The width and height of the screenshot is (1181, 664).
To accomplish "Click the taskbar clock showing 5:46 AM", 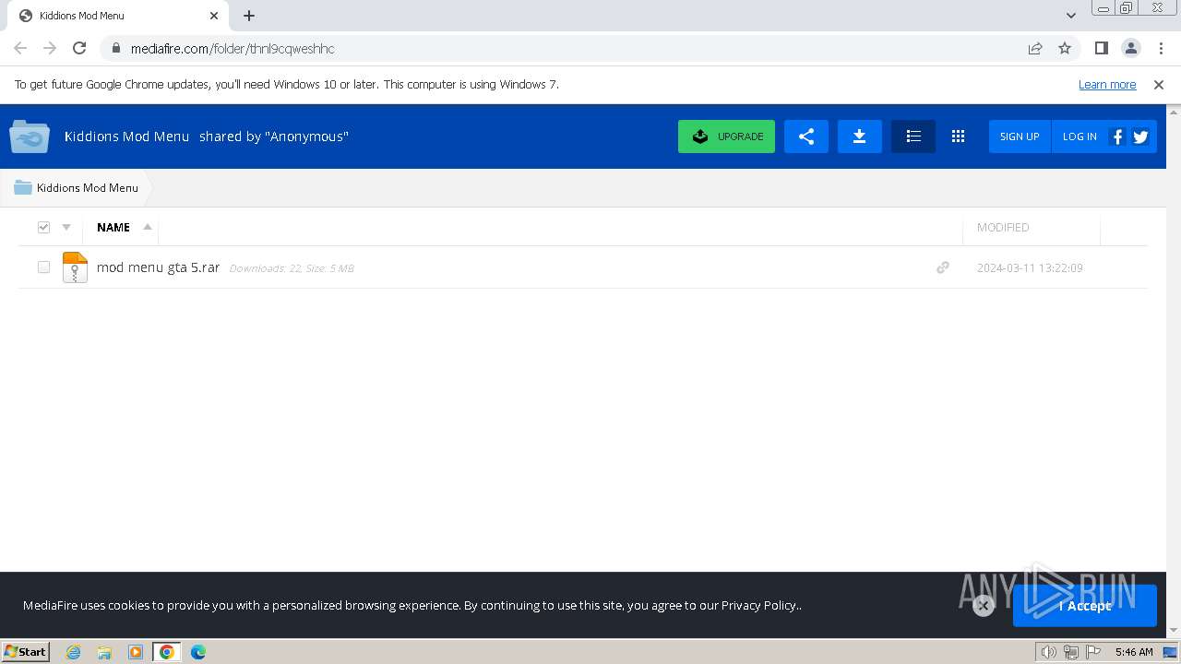I will pos(1134,652).
